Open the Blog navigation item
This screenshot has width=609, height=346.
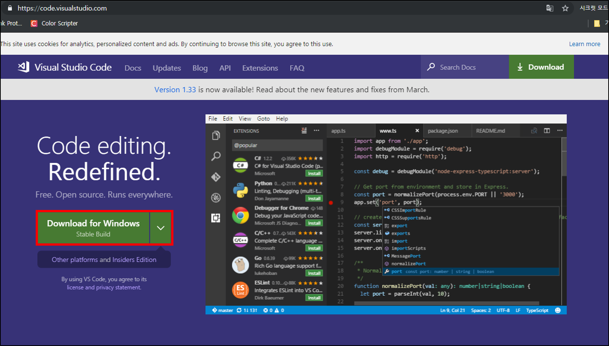point(200,68)
